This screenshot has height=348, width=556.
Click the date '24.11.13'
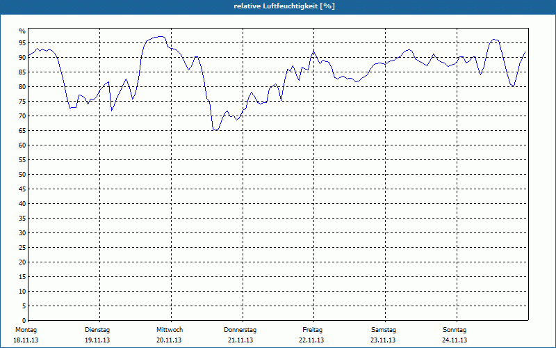455,340
